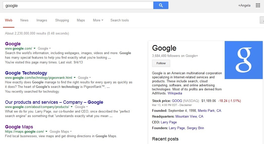This screenshot has height=144, width=264.
Task: Switch to the News tab
Action: pos(24,20)
